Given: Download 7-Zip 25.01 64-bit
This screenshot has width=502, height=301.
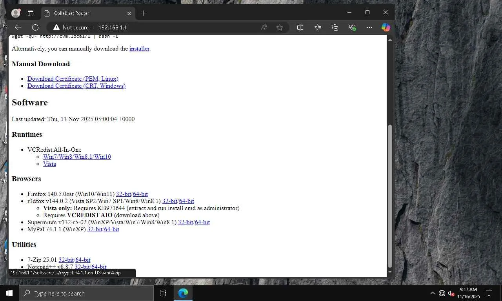Looking at the screenshot, I should tap(83, 260).
